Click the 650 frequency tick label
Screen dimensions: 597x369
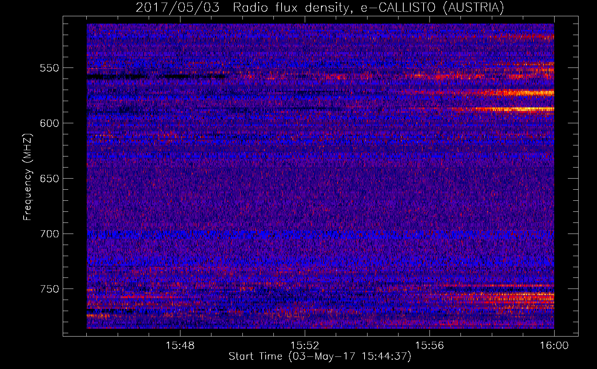click(49, 179)
